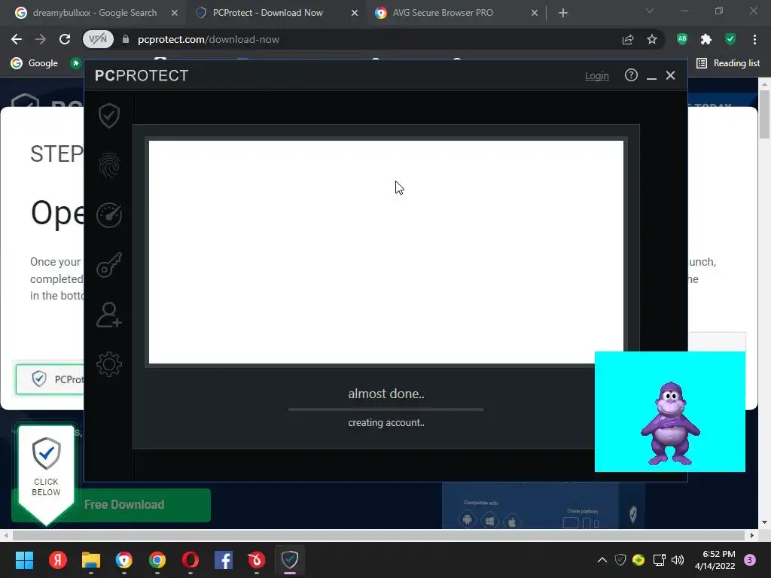Open AVG Secure Browser from taskbar

point(124,560)
